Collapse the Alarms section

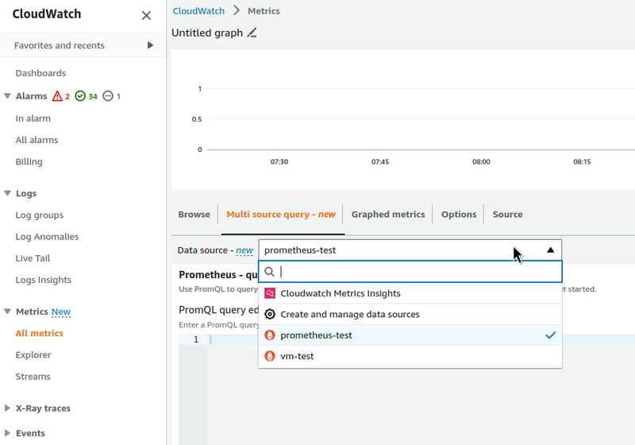(7, 96)
